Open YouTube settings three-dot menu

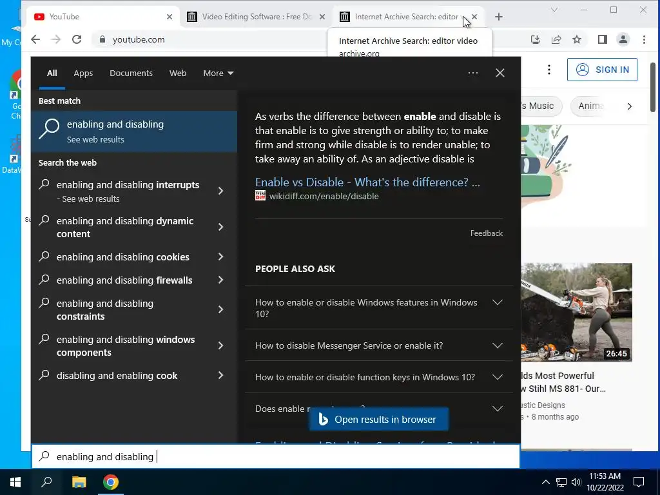[549, 70]
